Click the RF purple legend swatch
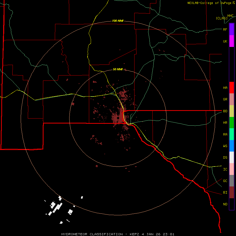This screenshot has height=236, width=236. (x=232, y=29)
